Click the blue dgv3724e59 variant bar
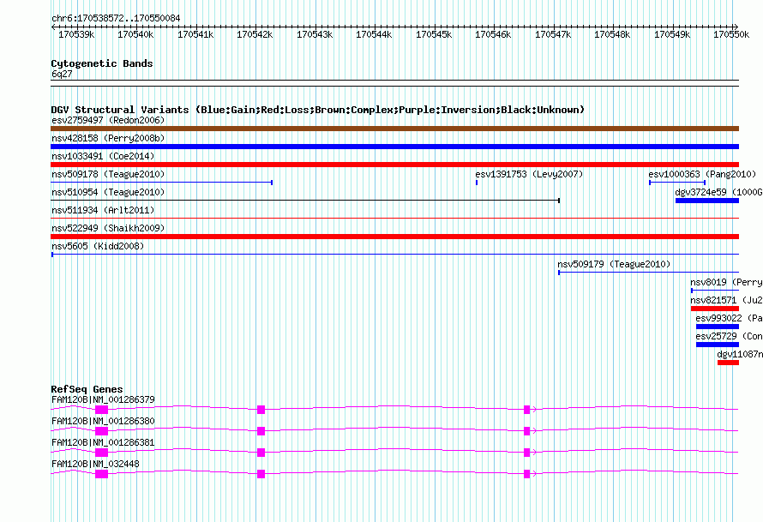The width and height of the screenshot is (763, 522). (707, 201)
